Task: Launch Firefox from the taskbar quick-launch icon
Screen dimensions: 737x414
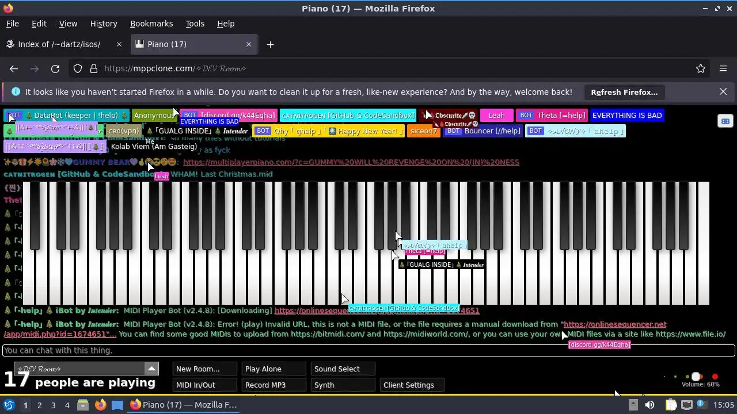Action: (100, 405)
